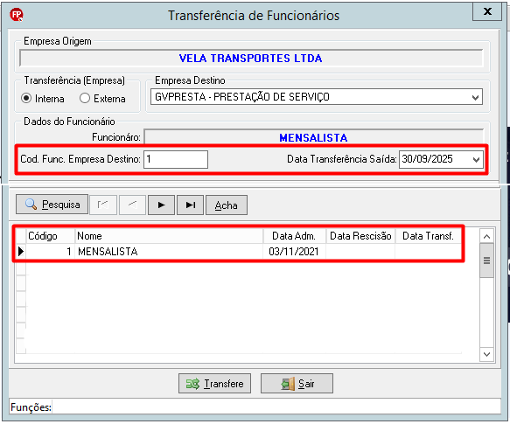Click the Data Transf. column header
This screenshot has height=424, width=510.
tap(429, 236)
